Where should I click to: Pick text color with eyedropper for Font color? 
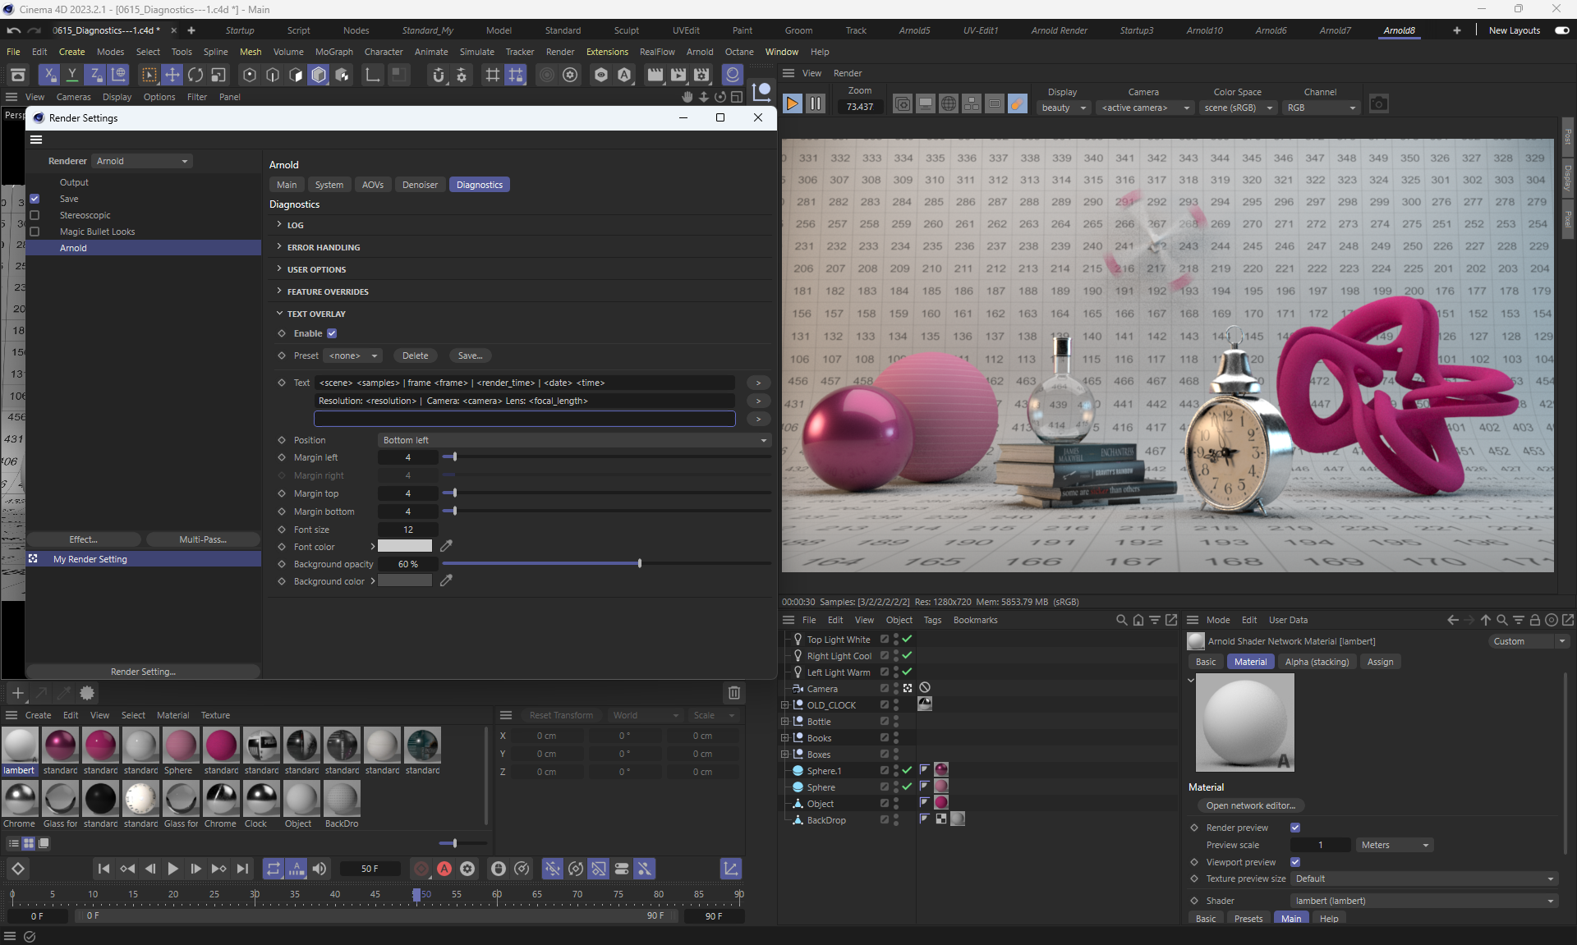pos(446,546)
